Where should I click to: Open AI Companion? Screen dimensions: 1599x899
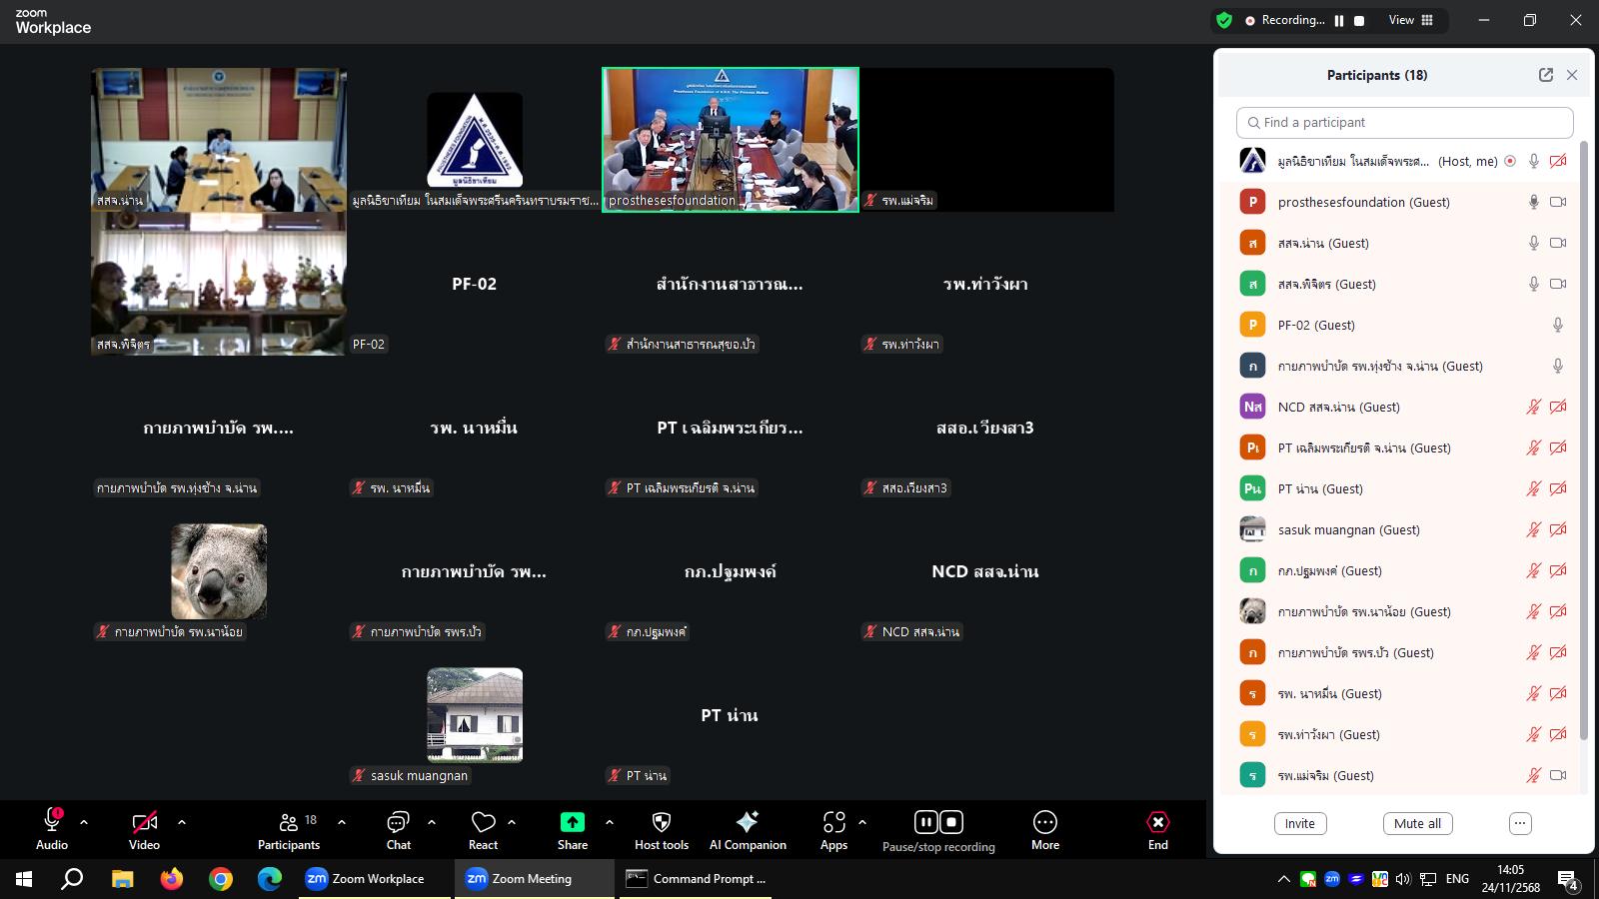coord(748,830)
